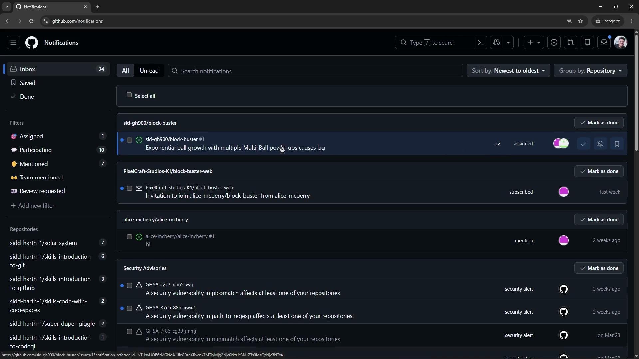Open the Inbox in sidebar
Viewport: 639px width, 359px height.
pyautogui.click(x=58, y=69)
